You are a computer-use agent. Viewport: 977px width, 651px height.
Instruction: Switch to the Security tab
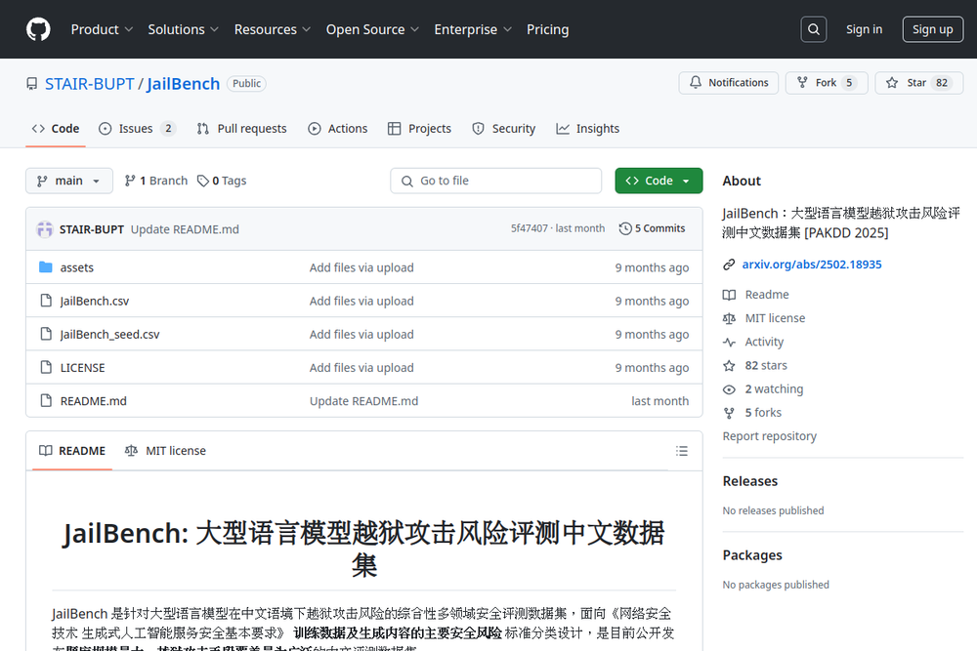click(x=503, y=128)
